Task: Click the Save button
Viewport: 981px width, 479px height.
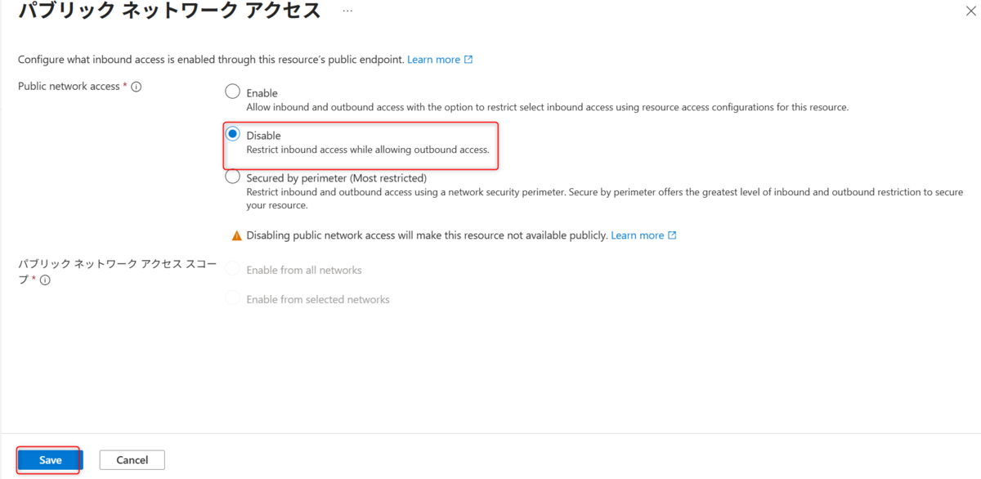Action: [49, 459]
